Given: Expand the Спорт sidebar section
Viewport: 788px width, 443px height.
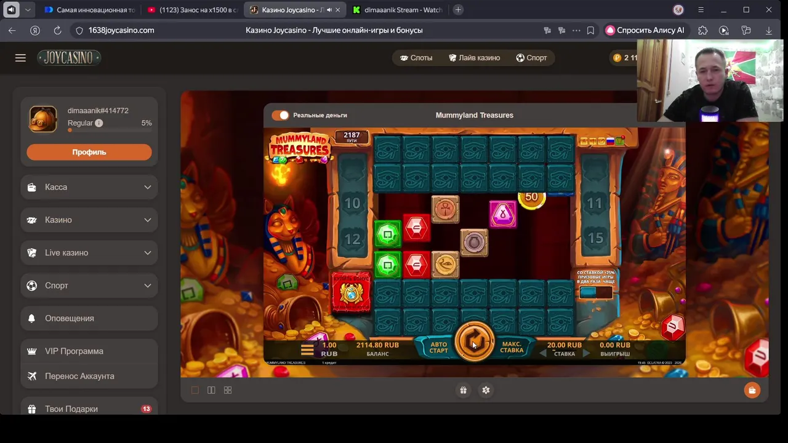Looking at the screenshot, I should tap(89, 285).
